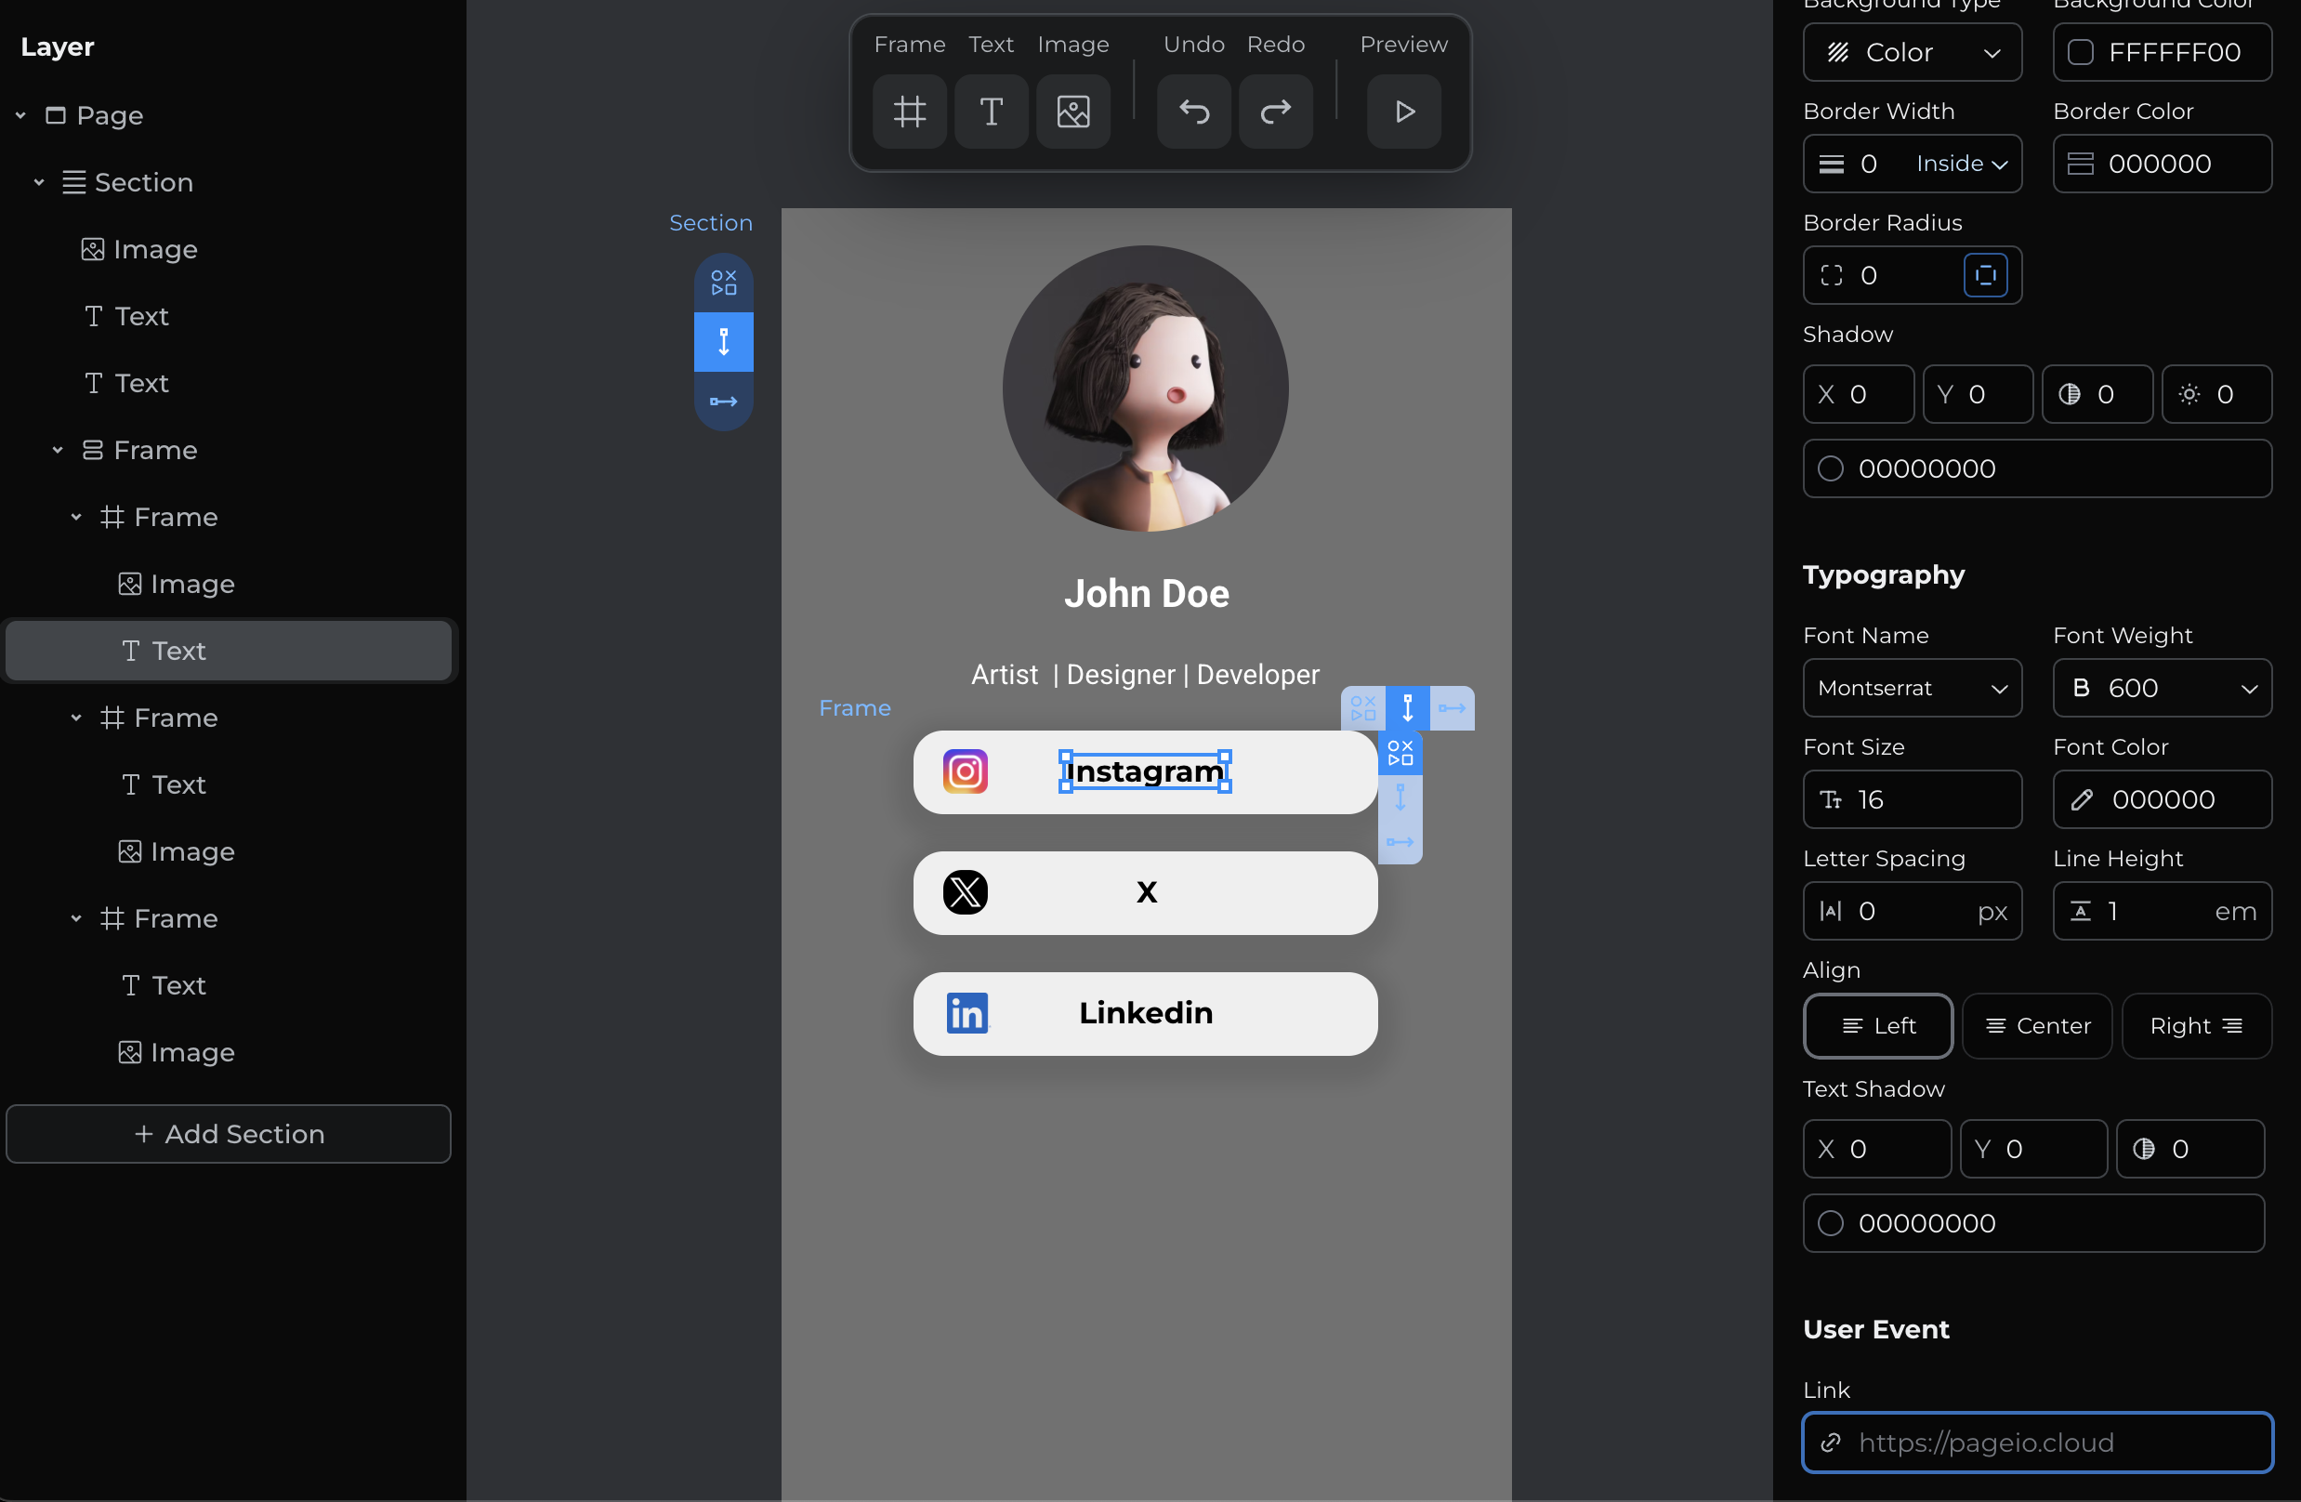
Task: Align text Left
Action: [1877, 1025]
